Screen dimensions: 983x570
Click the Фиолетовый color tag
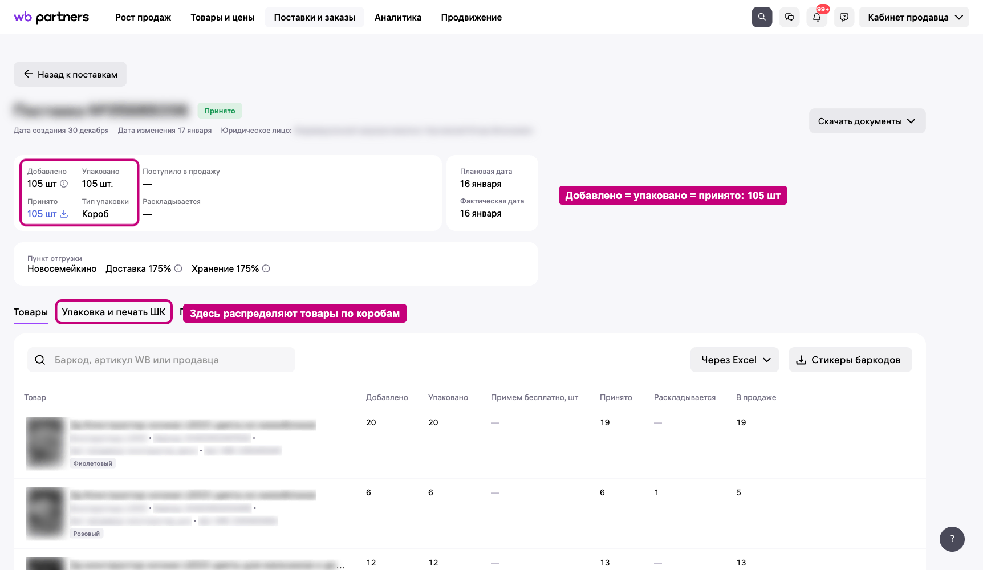[93, 463]
